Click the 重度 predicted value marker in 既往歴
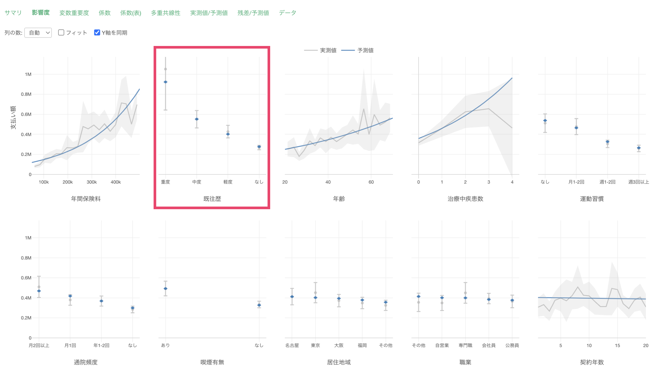 click(166, 82)
